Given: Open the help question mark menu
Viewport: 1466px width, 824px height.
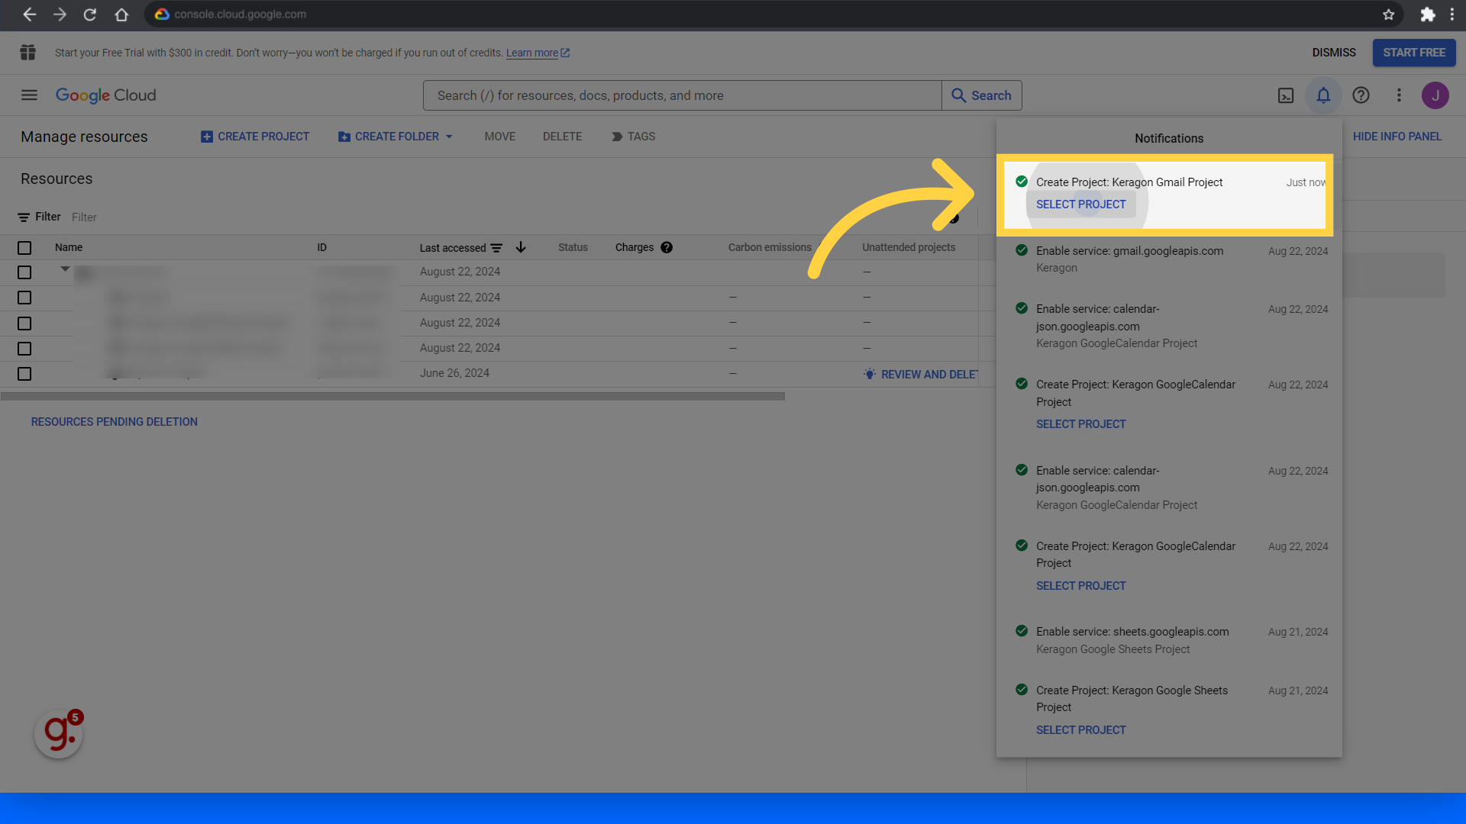Looking at the screenshot, I should [1361, 95].
